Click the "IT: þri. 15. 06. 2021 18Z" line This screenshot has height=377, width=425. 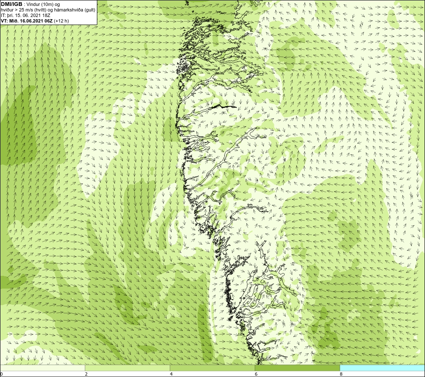(25, 15)
